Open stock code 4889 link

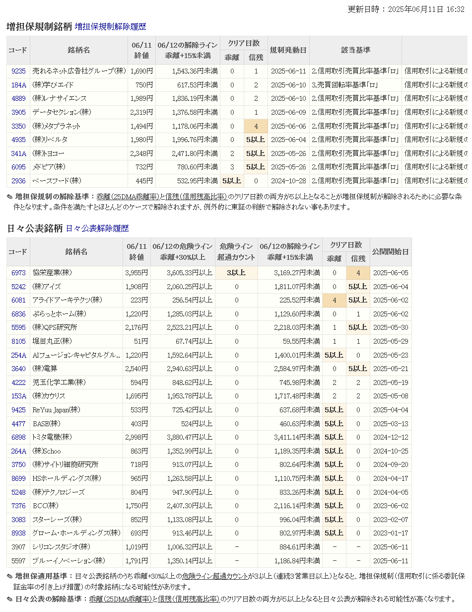click(18, 98)
